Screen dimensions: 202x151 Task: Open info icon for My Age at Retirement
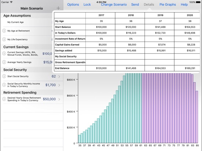[4, 31]
